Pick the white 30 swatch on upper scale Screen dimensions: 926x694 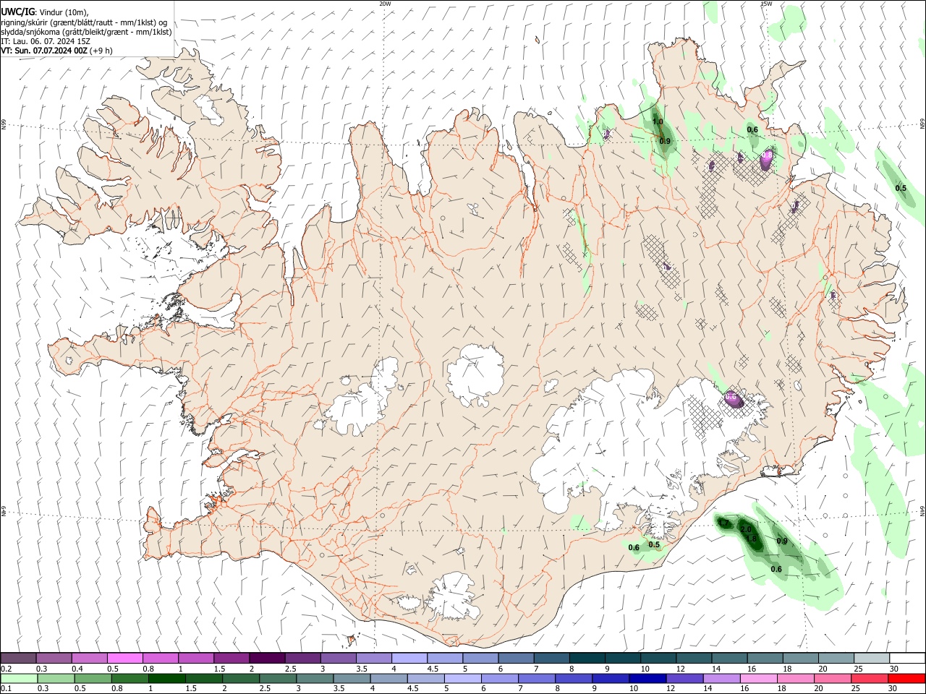click(x=907, y=658)
